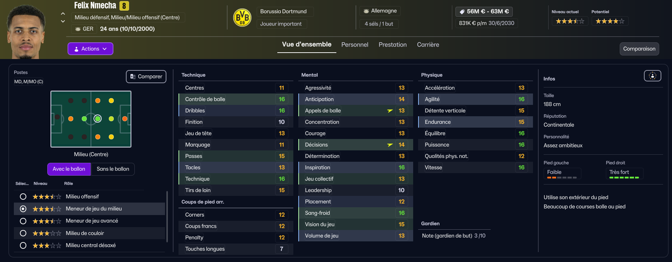Open the Carrière tab
672x262 pixels.
428,45
